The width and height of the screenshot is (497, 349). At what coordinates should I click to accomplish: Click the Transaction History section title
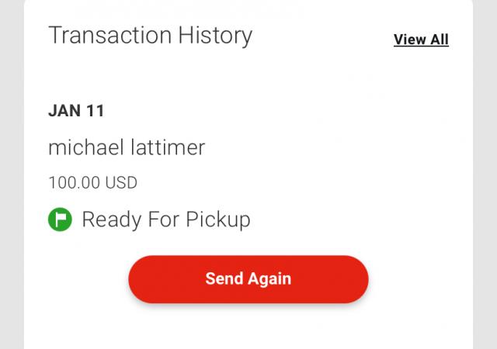[x=150, y=36]
